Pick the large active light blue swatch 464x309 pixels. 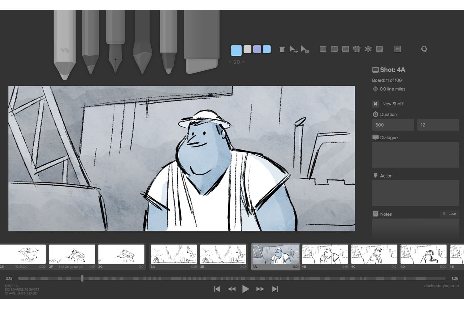(x=236, y=50)
